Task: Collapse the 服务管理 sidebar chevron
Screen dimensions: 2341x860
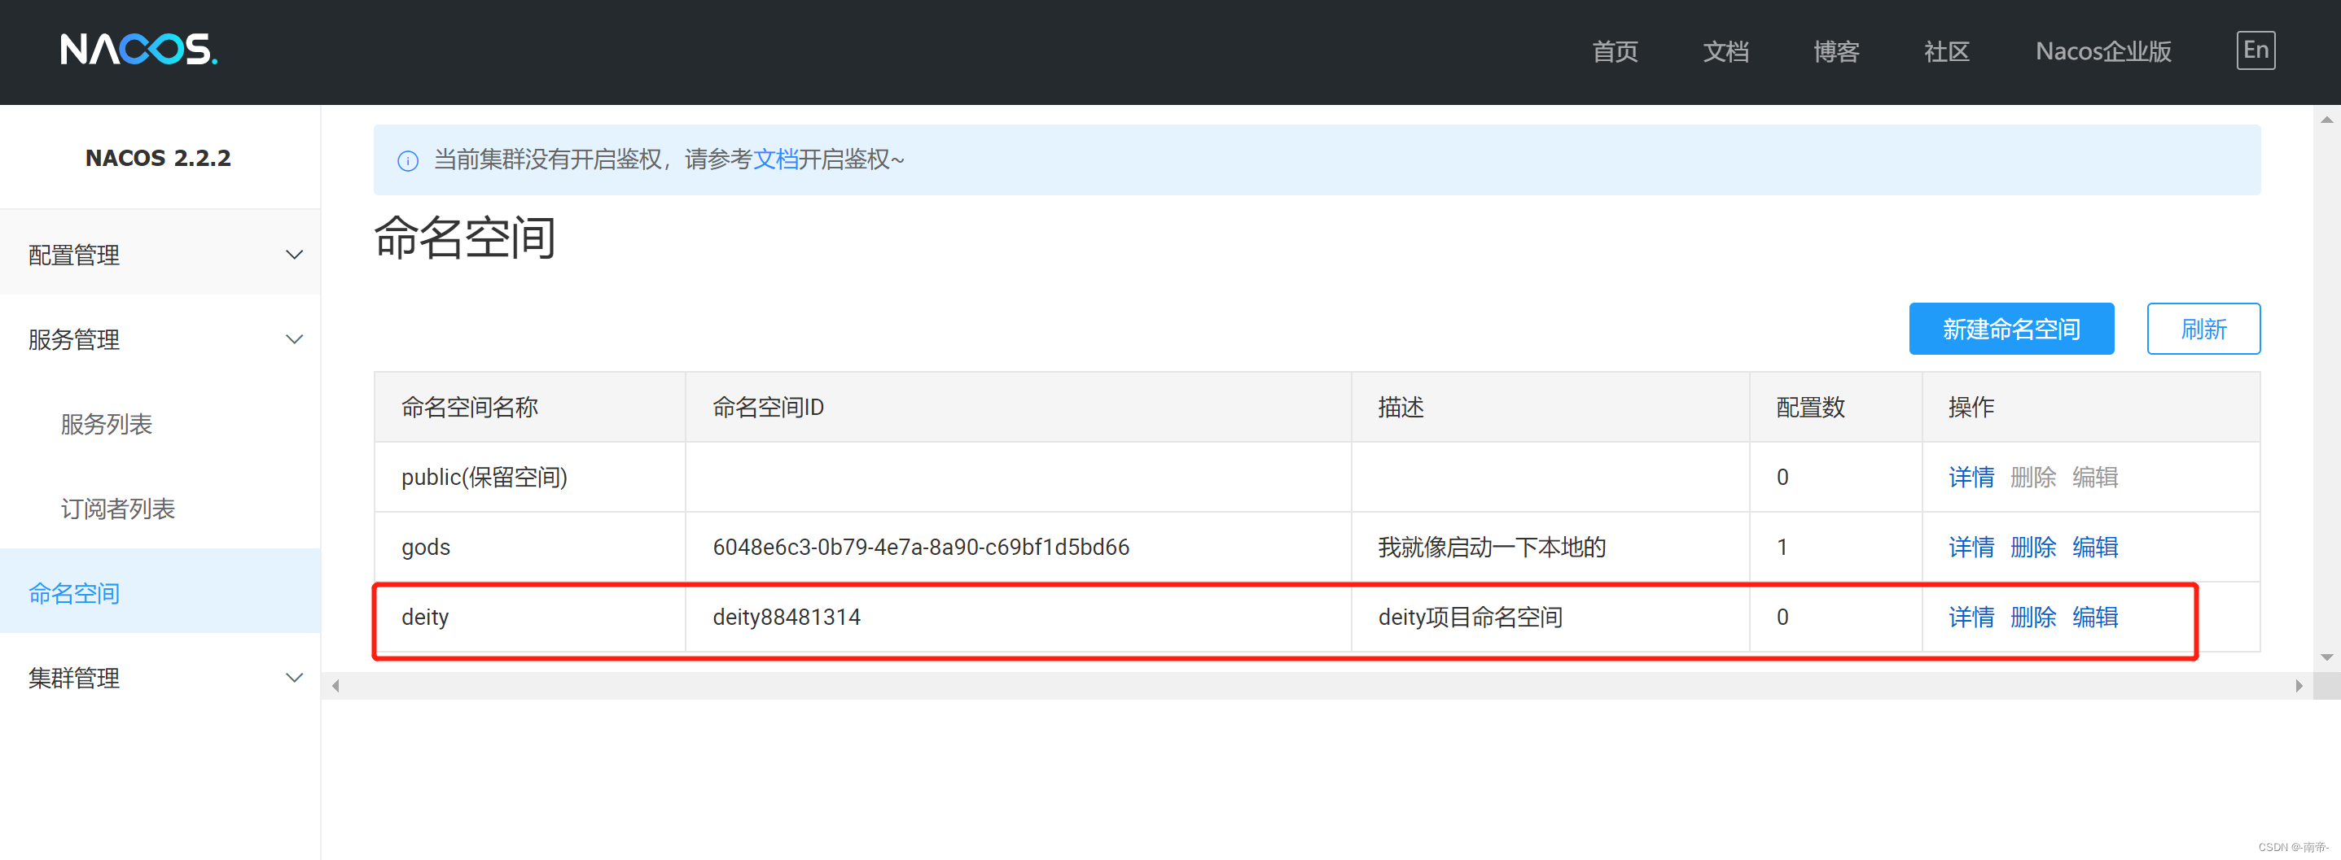Action: tap(295, 338)
